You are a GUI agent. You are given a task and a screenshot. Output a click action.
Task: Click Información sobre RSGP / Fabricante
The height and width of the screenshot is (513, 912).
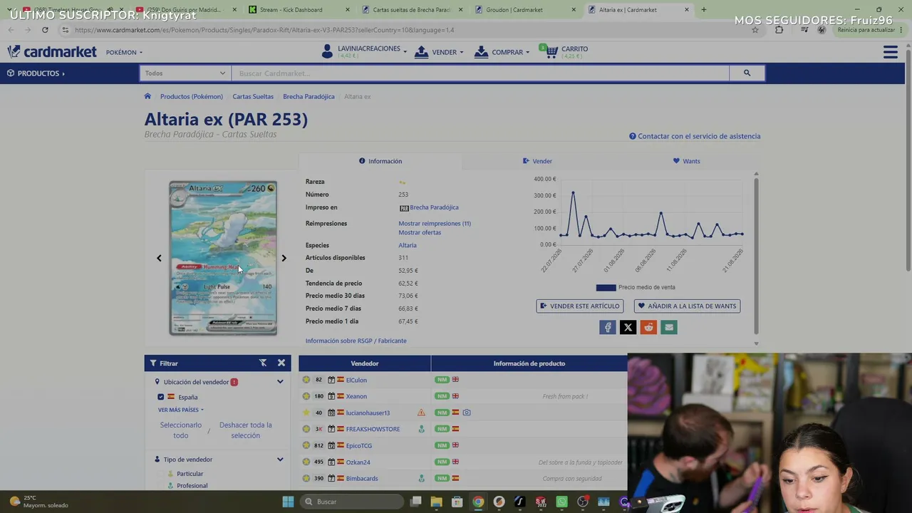click(356, 341)
